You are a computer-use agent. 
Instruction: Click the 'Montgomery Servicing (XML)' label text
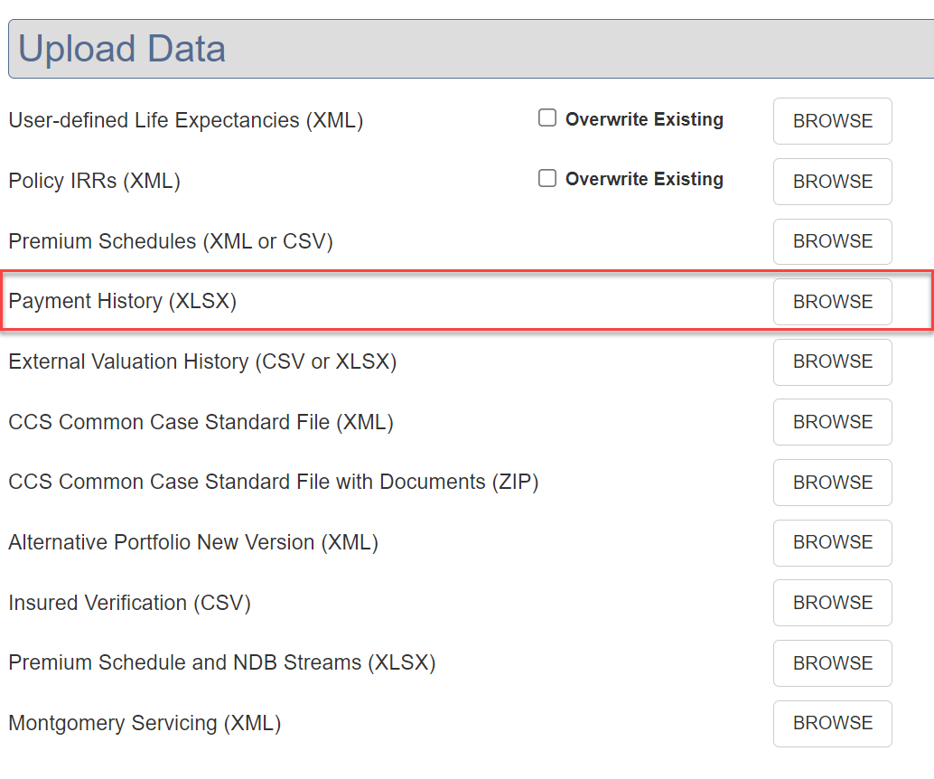pos(145,723)
